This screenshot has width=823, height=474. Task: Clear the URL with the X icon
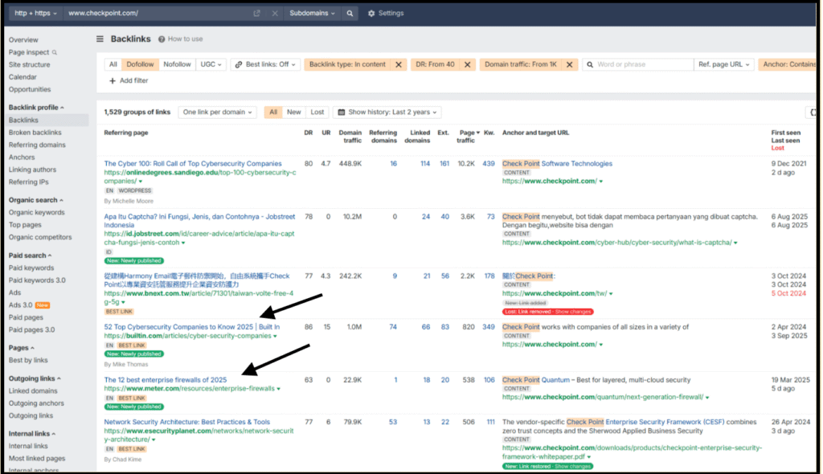pyautogui.click(x=274, y=14)
